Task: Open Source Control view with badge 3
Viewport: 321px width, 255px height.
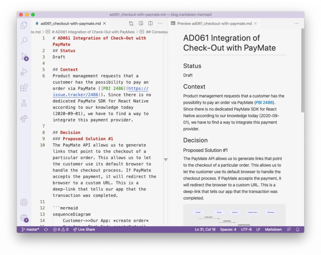Action: (x=24, y=56)
